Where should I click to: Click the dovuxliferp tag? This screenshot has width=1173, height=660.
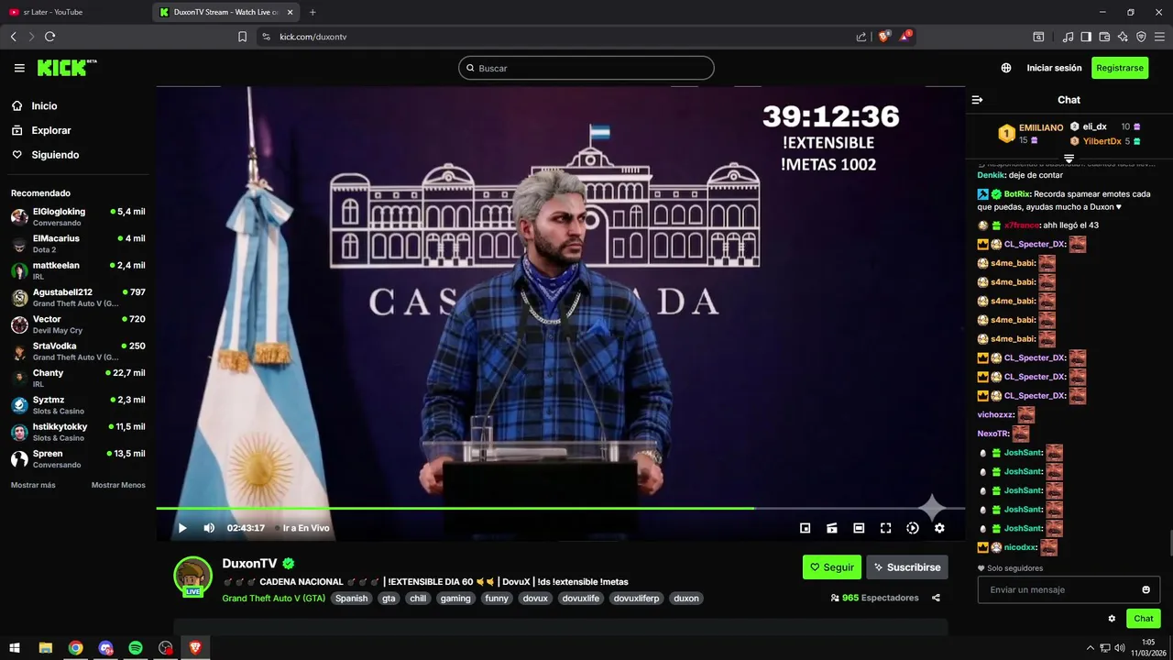[x=636, y=599]
